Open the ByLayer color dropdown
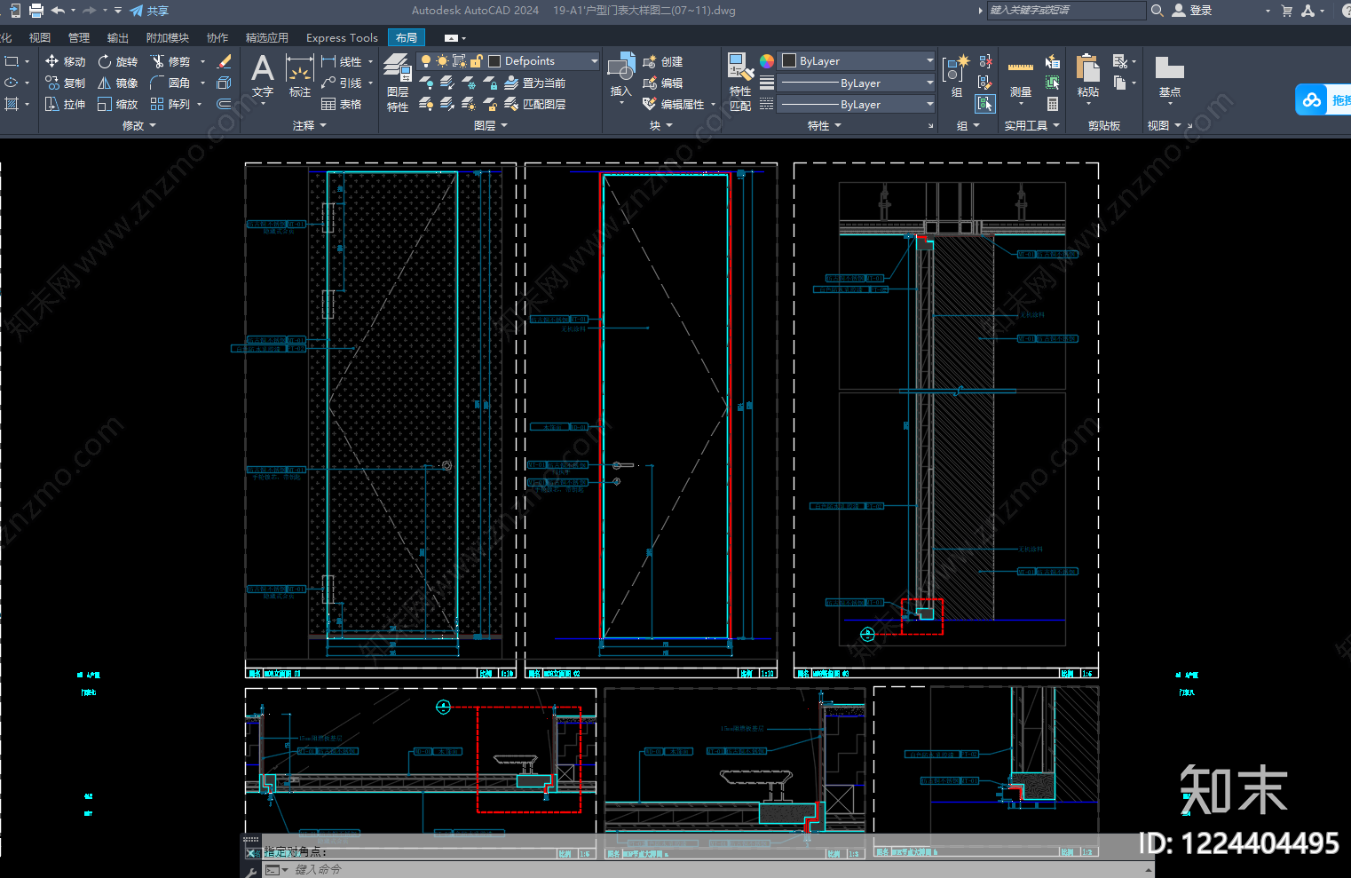The height and width of the screenshot is (878, 1351). tap(929, 61)
